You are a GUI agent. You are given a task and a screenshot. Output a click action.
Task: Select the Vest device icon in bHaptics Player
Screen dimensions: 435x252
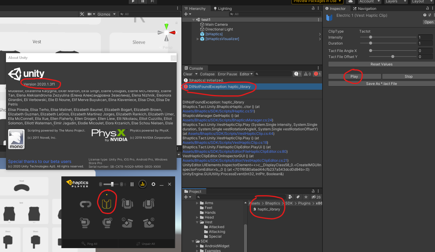click(x=107, y=204)
